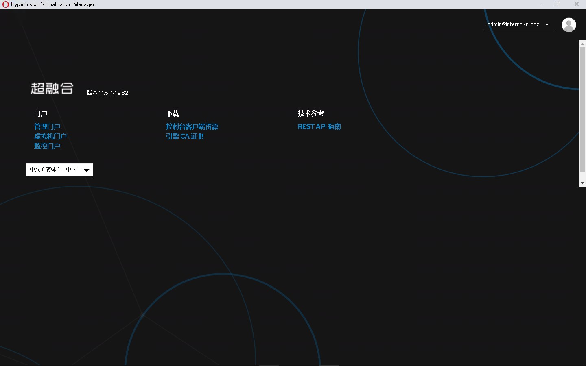Click the vertical scrollbar thumb

click(582, 110)
